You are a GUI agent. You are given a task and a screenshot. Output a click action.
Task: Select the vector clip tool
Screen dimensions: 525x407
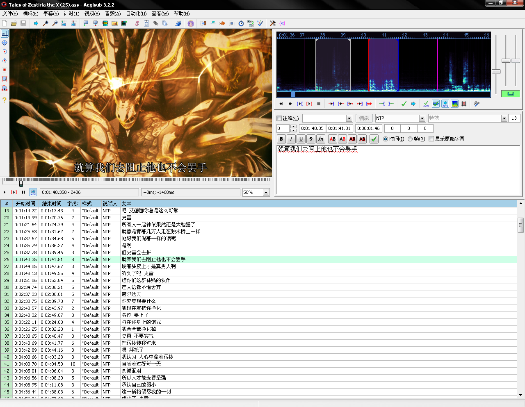click(5, 88)
